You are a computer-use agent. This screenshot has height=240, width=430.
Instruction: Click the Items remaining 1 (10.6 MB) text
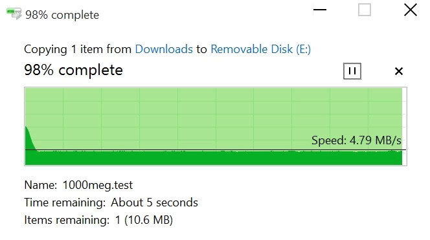point(98,220)
